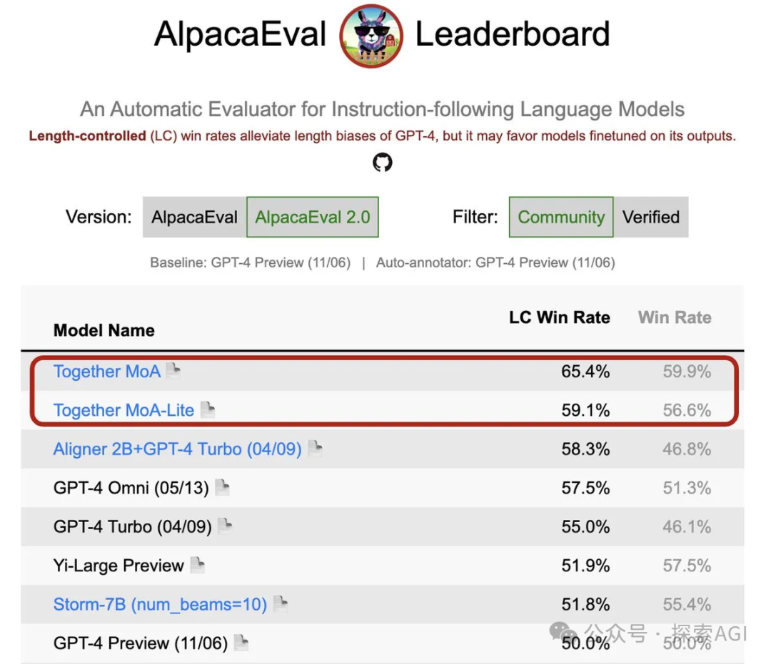
Task: Click the alpaca logo in the title
Action: [371, 36]
